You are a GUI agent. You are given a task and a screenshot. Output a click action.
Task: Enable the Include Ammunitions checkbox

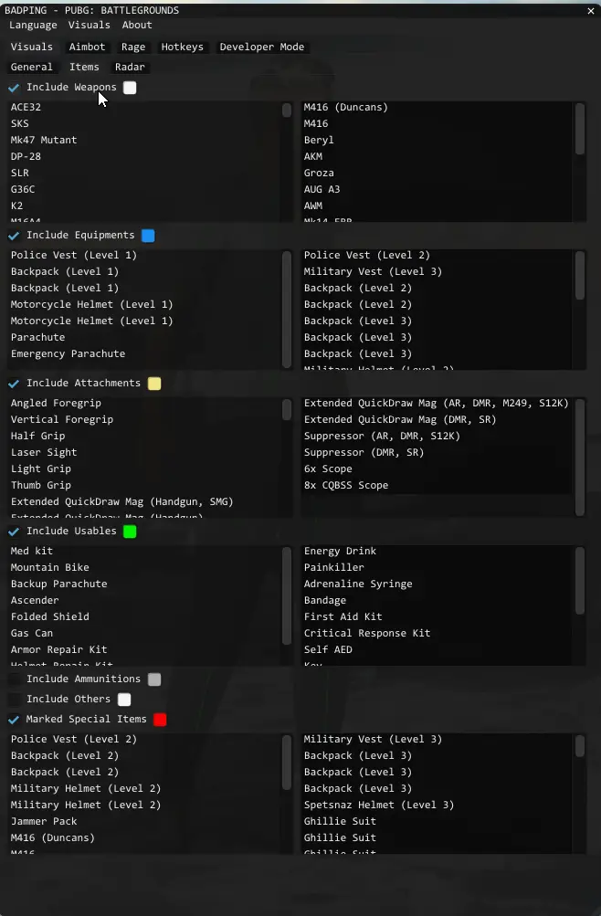[14, 679]
